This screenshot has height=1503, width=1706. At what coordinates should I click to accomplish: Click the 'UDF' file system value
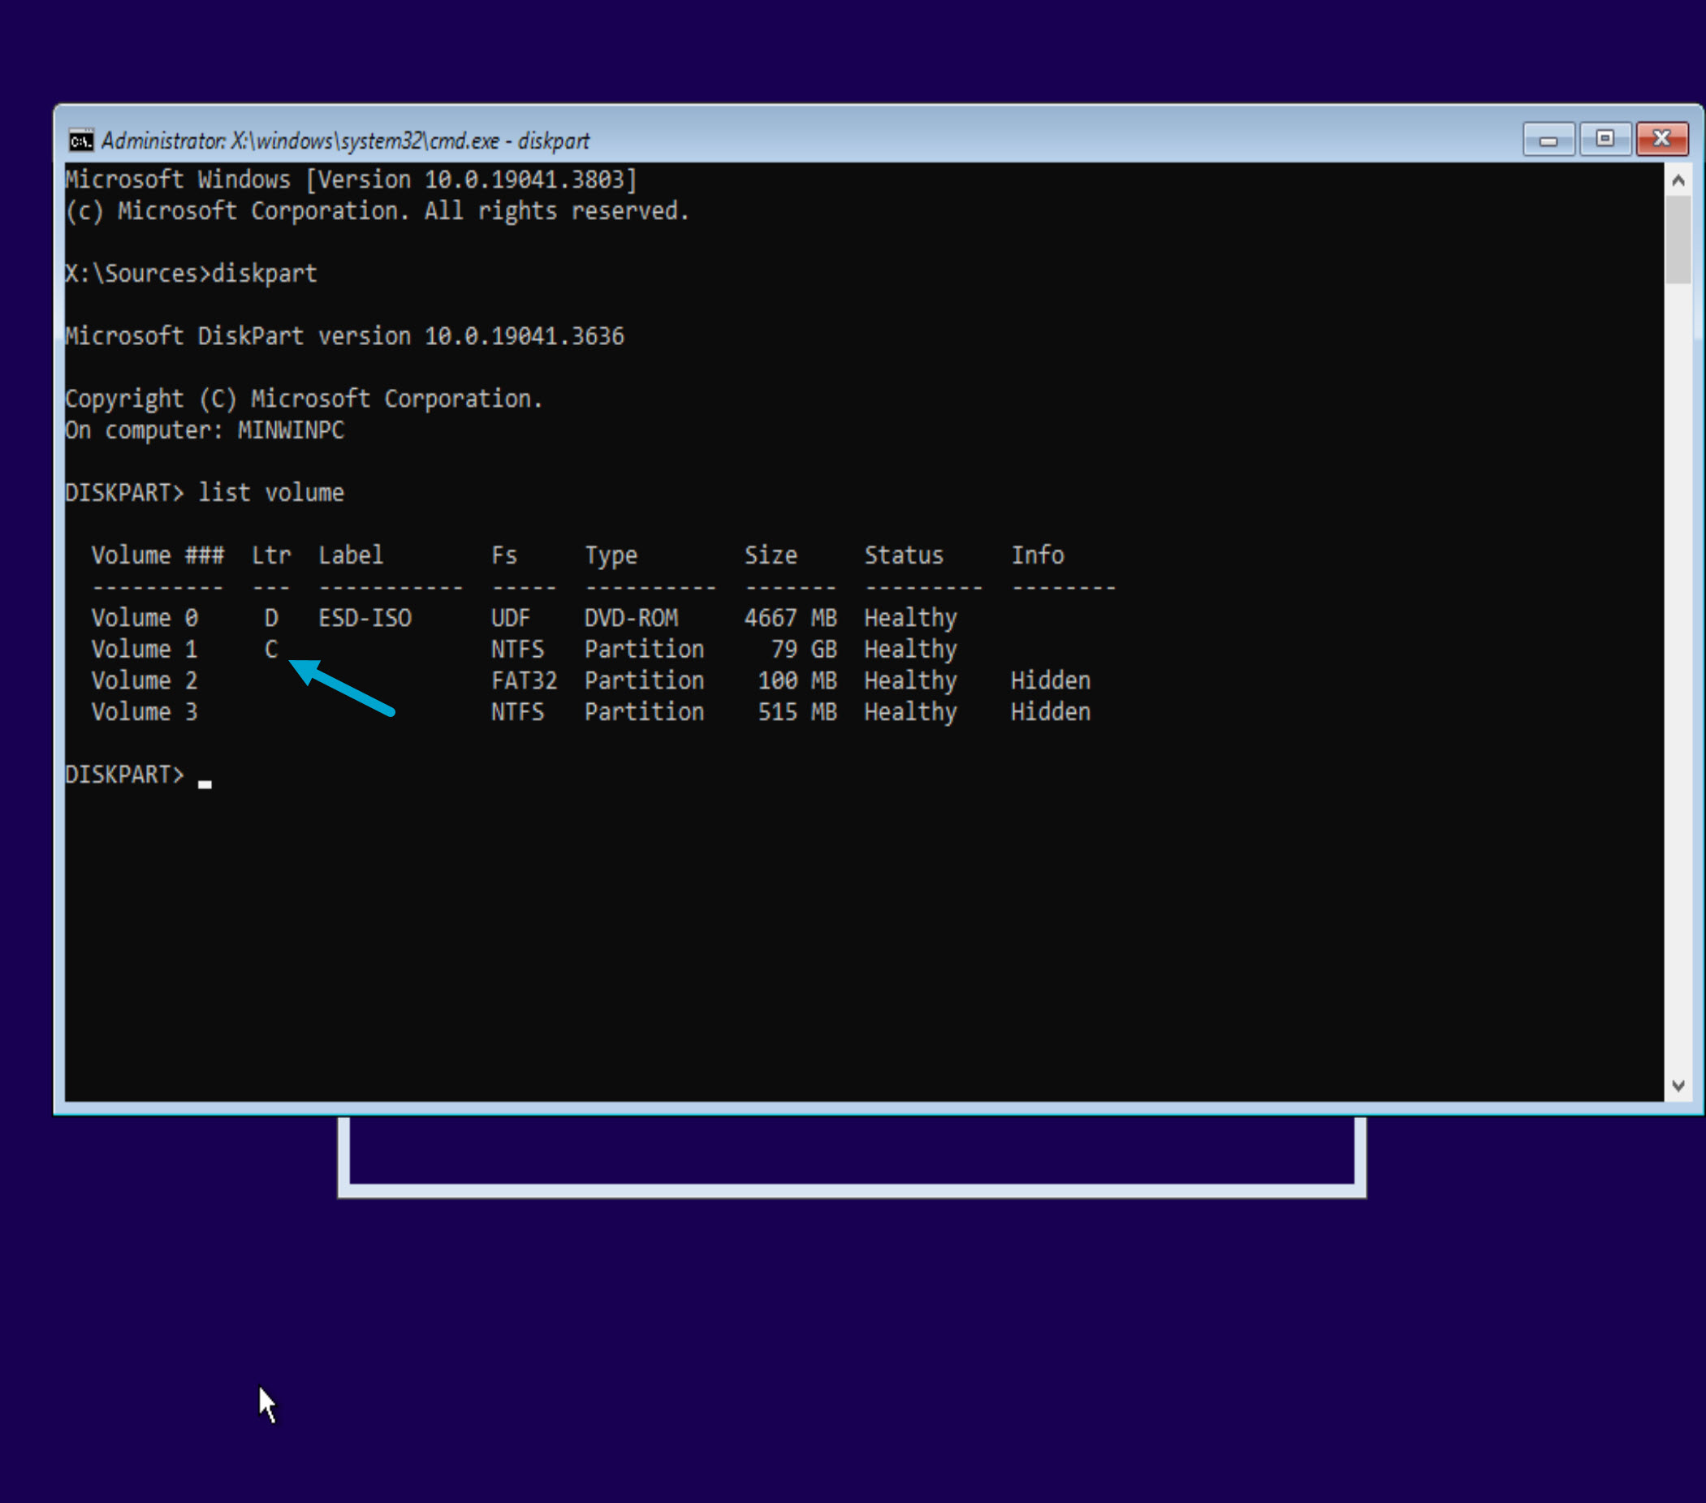(x=511, y=619)
